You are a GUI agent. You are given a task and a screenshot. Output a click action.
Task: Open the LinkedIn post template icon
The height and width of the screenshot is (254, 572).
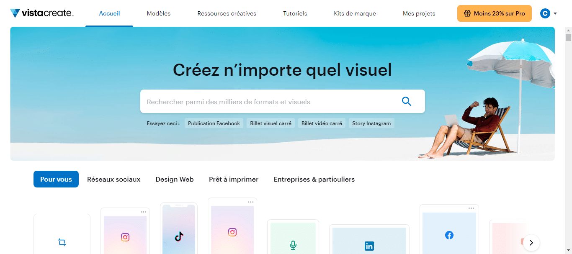[x=369, y=246]
